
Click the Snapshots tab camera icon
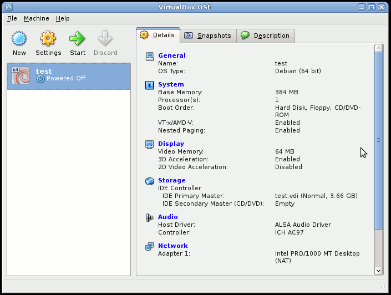point(188,35)
